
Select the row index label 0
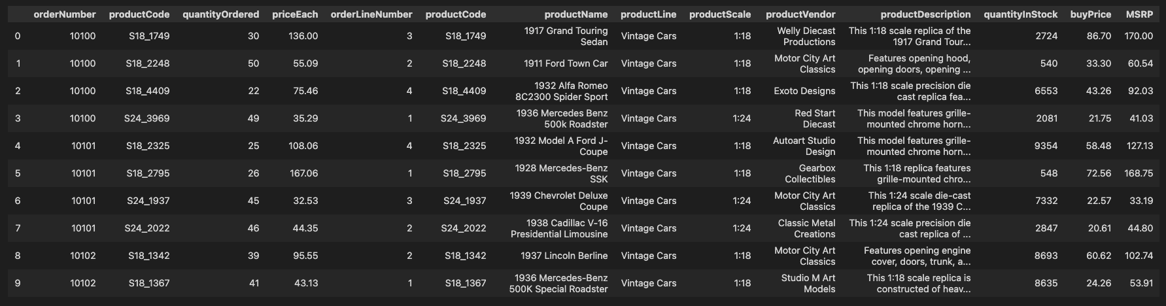18,36
